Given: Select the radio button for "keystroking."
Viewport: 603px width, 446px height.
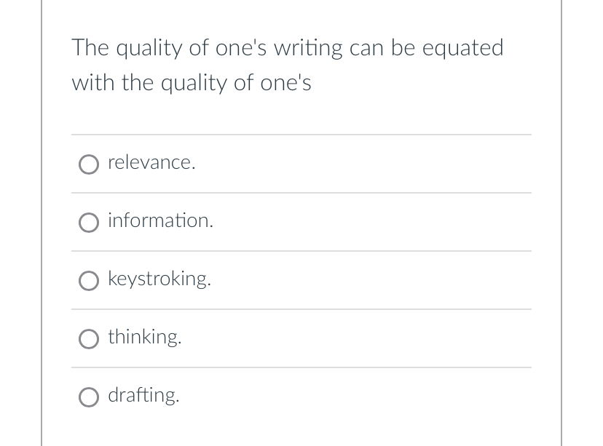Looking at the screenshot, I should (88, 281).
